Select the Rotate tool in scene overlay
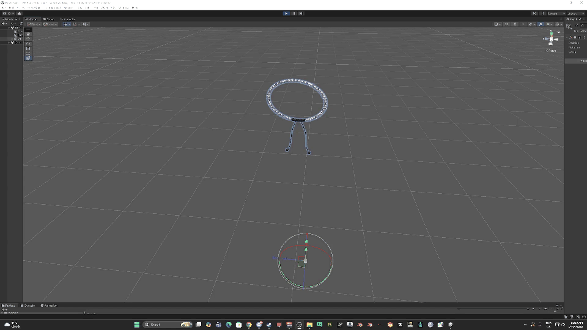 click(x=28, y=43)
